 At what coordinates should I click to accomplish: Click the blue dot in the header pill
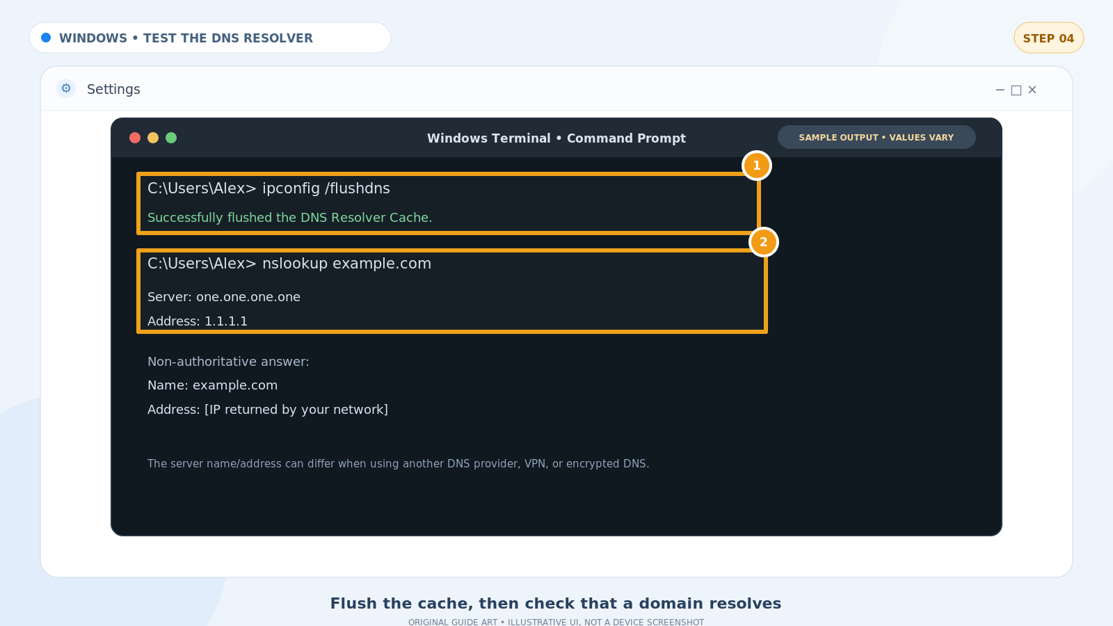[x=46, y=38]
